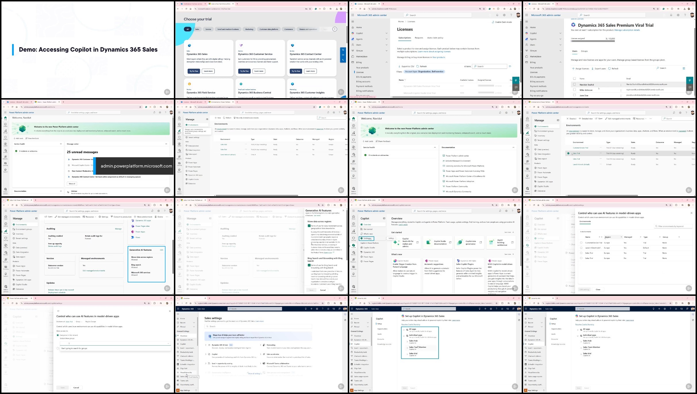Focus the Filter environments by keyword field

(x=673, y=226)
